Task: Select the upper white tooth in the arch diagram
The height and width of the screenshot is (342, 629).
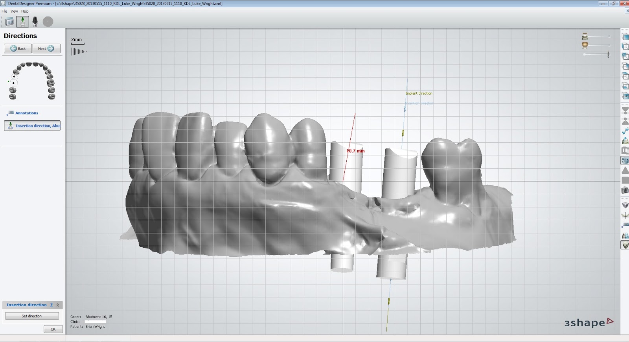Action: pyautogui.click(x=15, y=77)
